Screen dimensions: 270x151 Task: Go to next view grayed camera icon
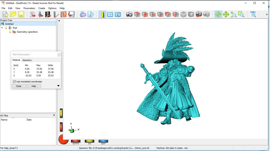(206, 14)
